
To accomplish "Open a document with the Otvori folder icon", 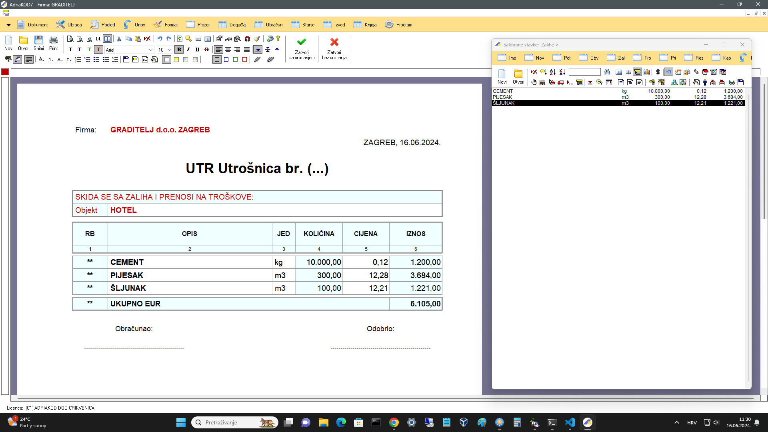I will pos(24,43).
